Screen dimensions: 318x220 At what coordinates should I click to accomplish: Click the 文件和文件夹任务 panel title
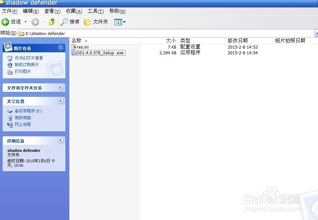24,88
